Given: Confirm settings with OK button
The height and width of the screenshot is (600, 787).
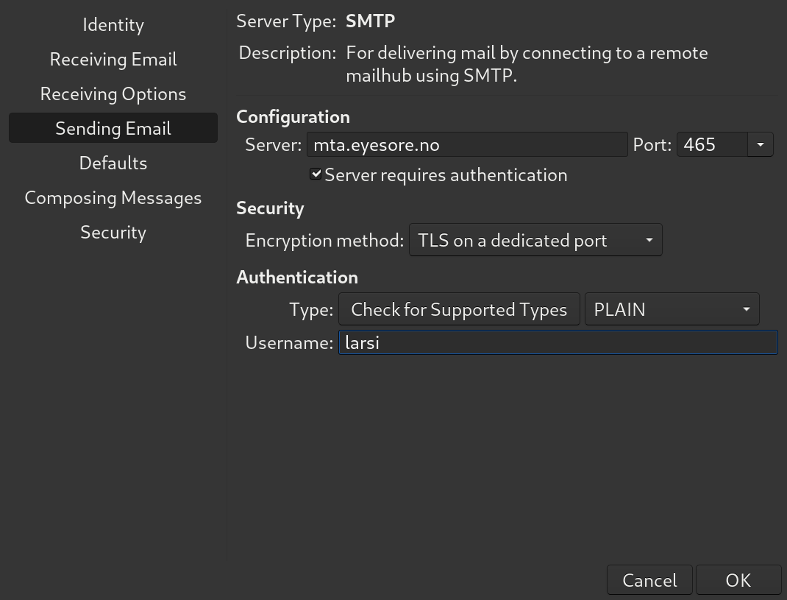Looking at the screenshot, I should click(738, 580).
